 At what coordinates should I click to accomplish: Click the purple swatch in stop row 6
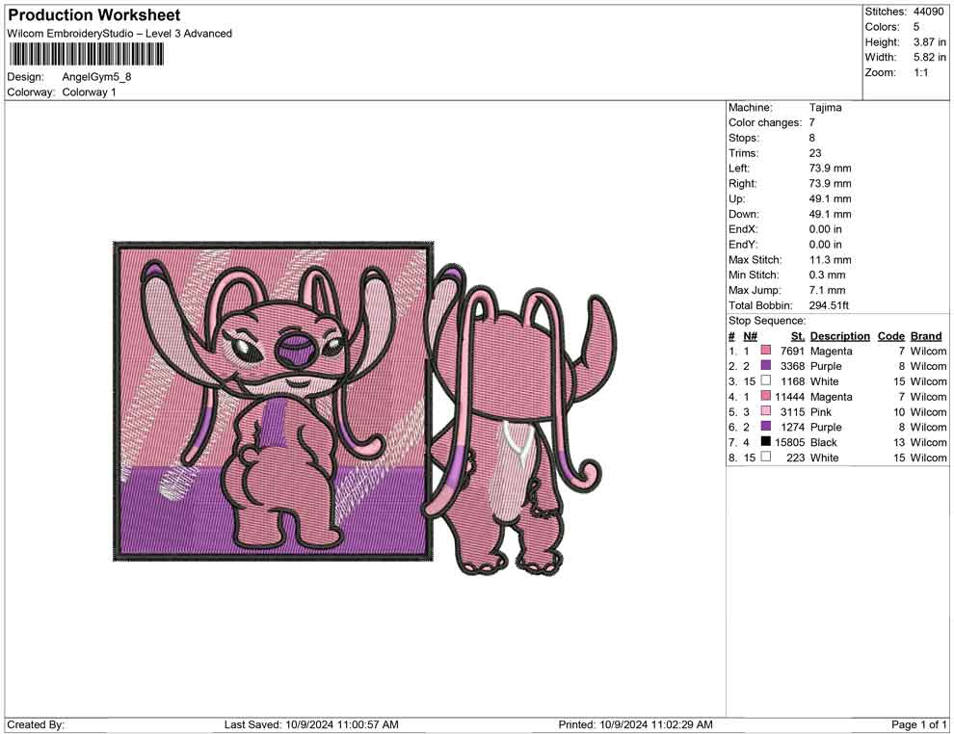(x=766, y=427)
